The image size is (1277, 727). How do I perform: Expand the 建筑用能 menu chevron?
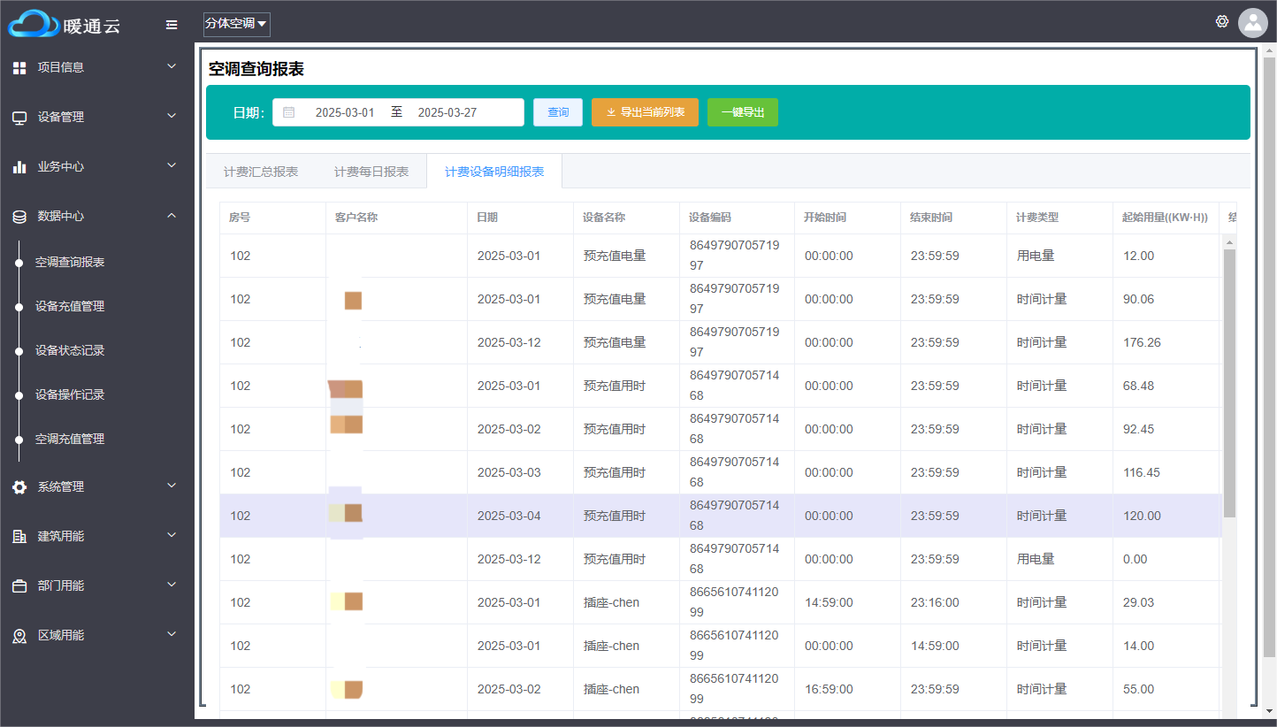(172, 534)
